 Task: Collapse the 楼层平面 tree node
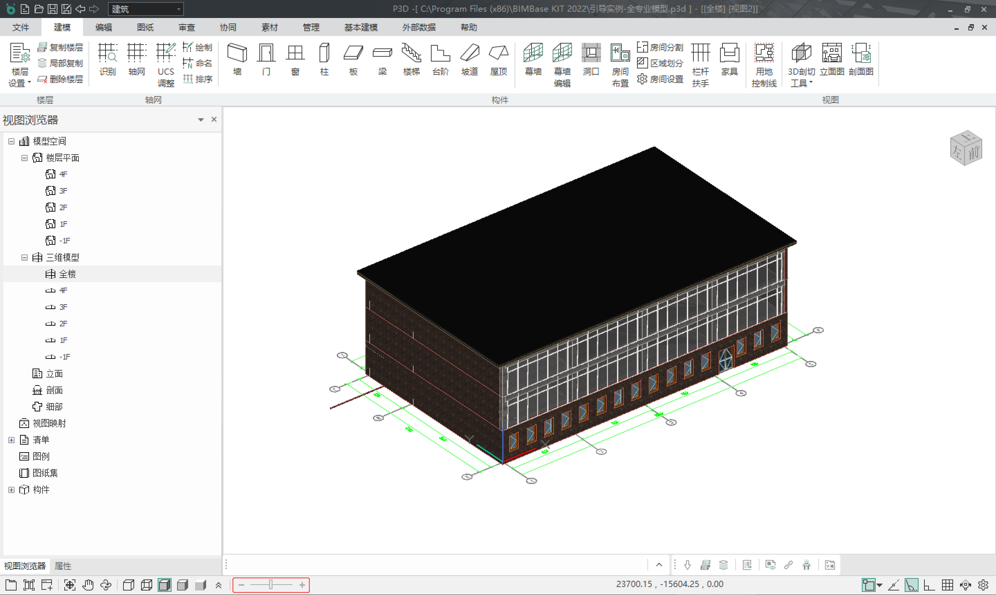[25, 158]
